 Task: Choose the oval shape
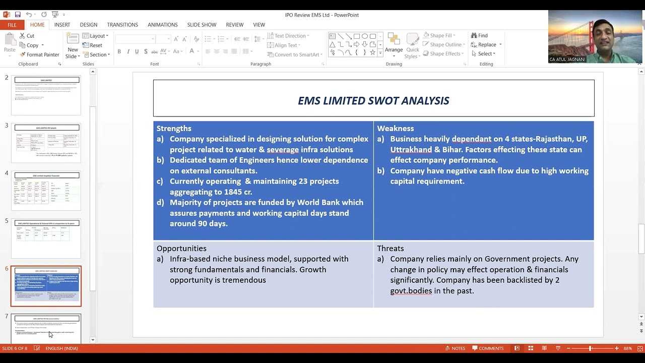coord(365,36)
